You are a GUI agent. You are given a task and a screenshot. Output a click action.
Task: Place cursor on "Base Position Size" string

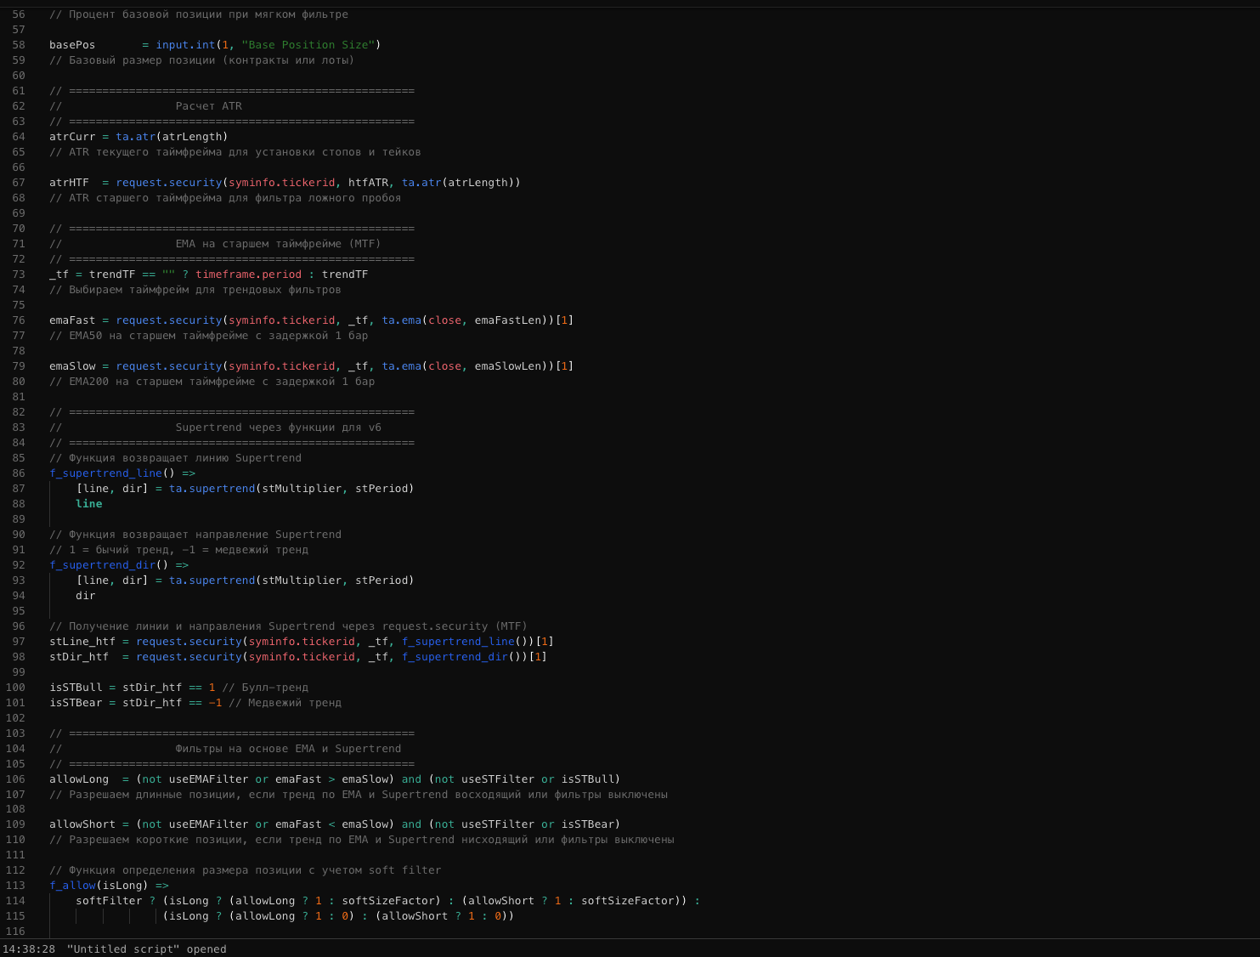[308, 45]
